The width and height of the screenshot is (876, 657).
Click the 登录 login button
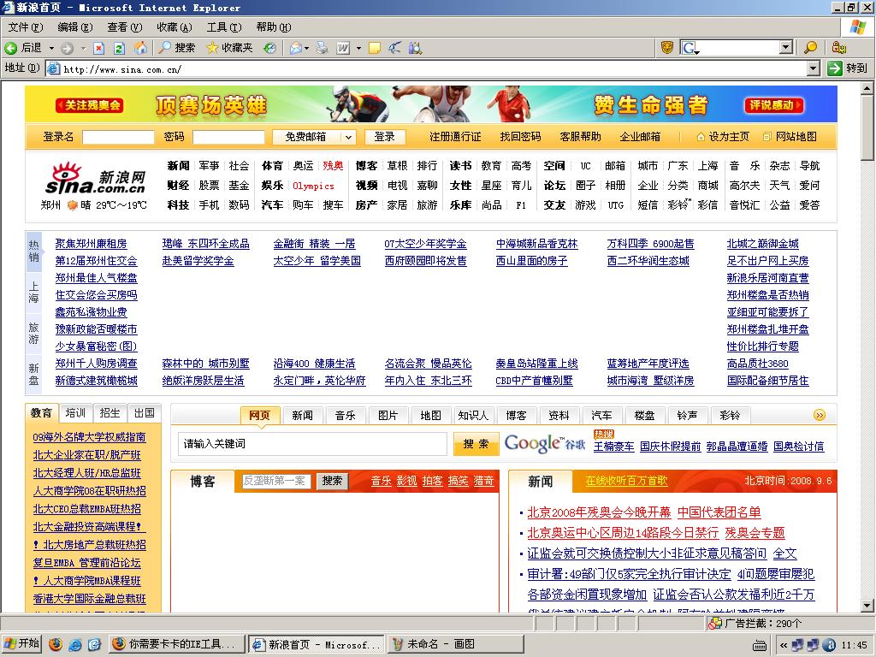[x=384, y=136]
